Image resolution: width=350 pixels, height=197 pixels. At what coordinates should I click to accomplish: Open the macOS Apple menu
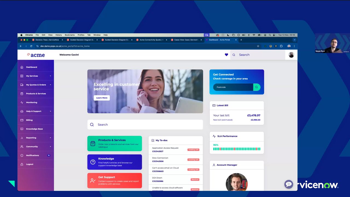[21, 35]
